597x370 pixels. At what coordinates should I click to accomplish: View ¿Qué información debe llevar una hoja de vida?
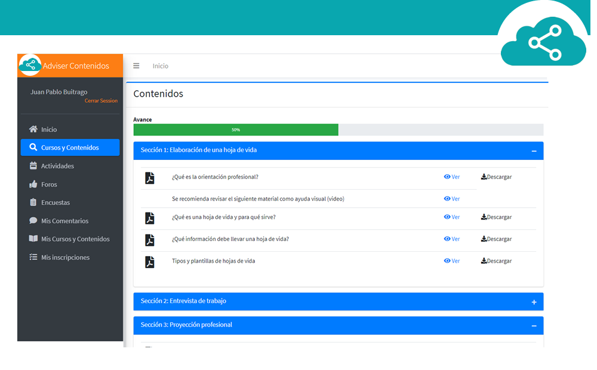[x=452, y=239]
